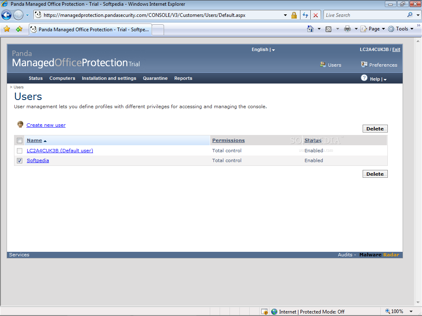Click the top Delete button
The width and height of the screenshot is (422, 316).
375,129
